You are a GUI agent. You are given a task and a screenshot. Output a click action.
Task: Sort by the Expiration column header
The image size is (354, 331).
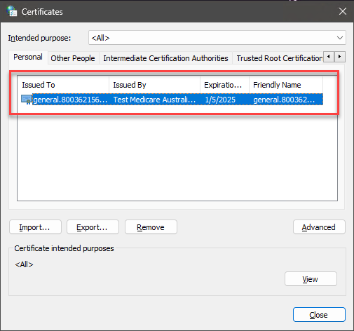[x=224, y=85]
